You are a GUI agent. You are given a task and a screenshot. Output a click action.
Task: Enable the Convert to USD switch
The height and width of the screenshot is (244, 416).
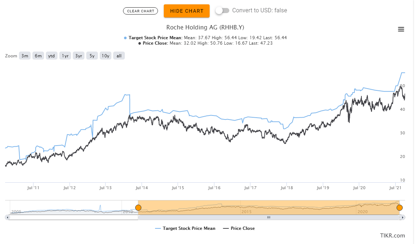pyautogui.click(x=222, y=11)
